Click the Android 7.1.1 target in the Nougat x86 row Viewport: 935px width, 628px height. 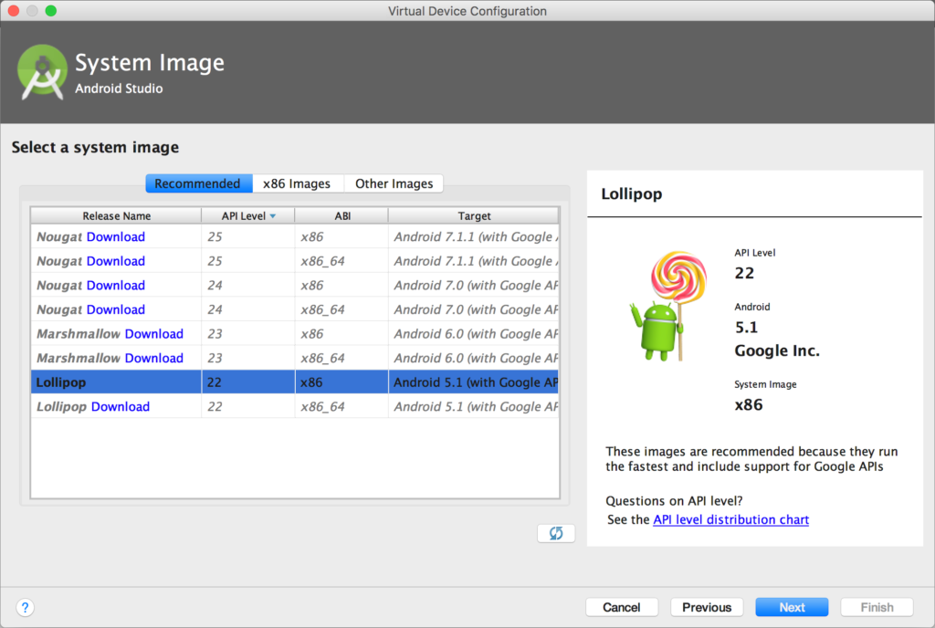pos(474,236)
